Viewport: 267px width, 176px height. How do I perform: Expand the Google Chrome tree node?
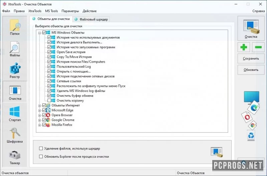[x=40, y=120]
